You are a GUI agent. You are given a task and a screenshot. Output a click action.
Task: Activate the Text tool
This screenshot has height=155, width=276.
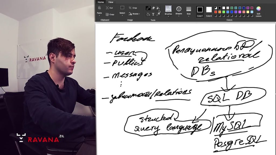(153, 14)
